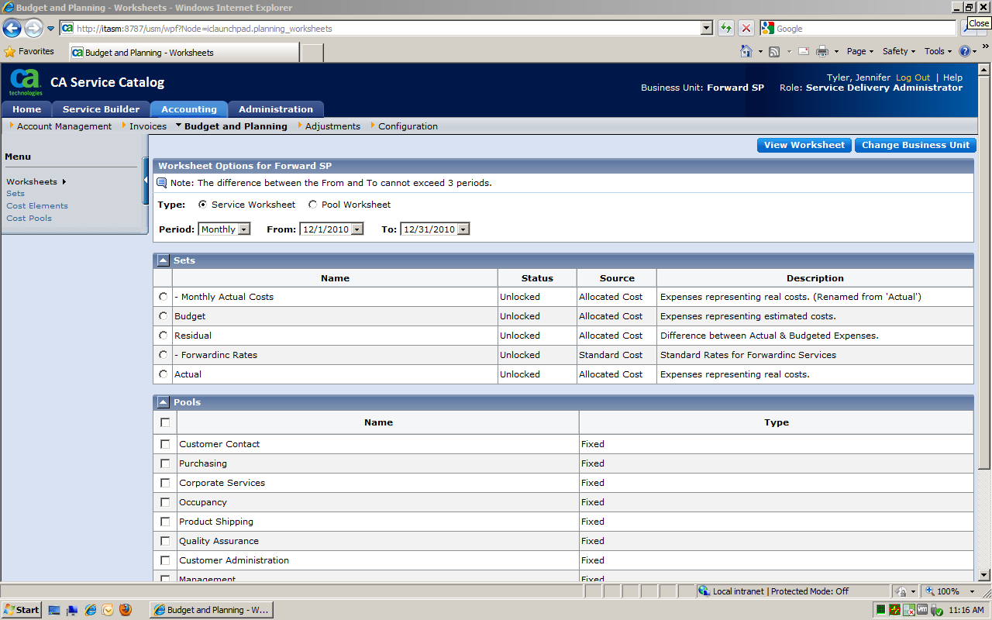Collapse the Sets section
992x620 pixels.
(163, 260)
